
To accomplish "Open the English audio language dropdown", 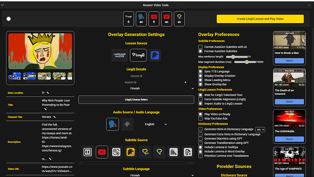I will point(156,124).
